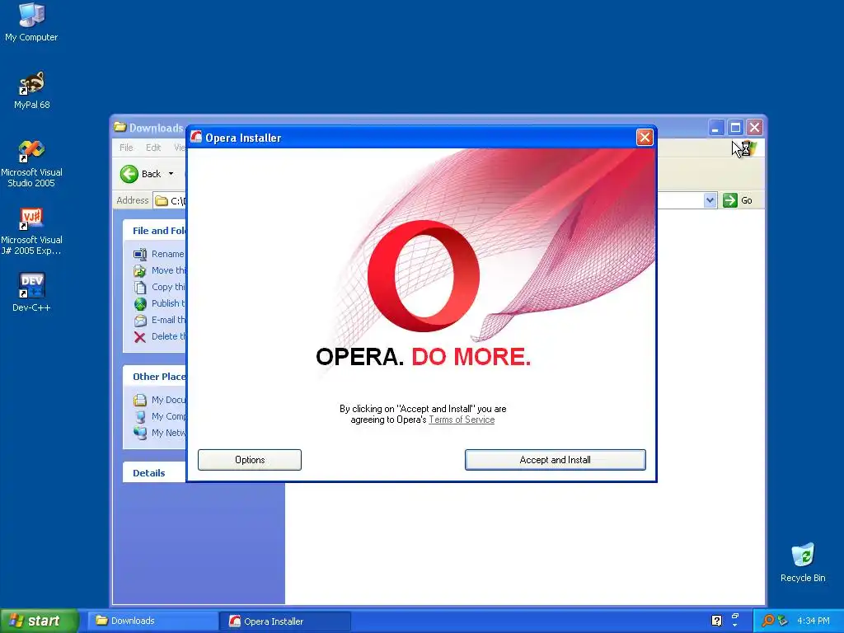Open My Network Places link

pyautogui.click(x=160, y=433)
